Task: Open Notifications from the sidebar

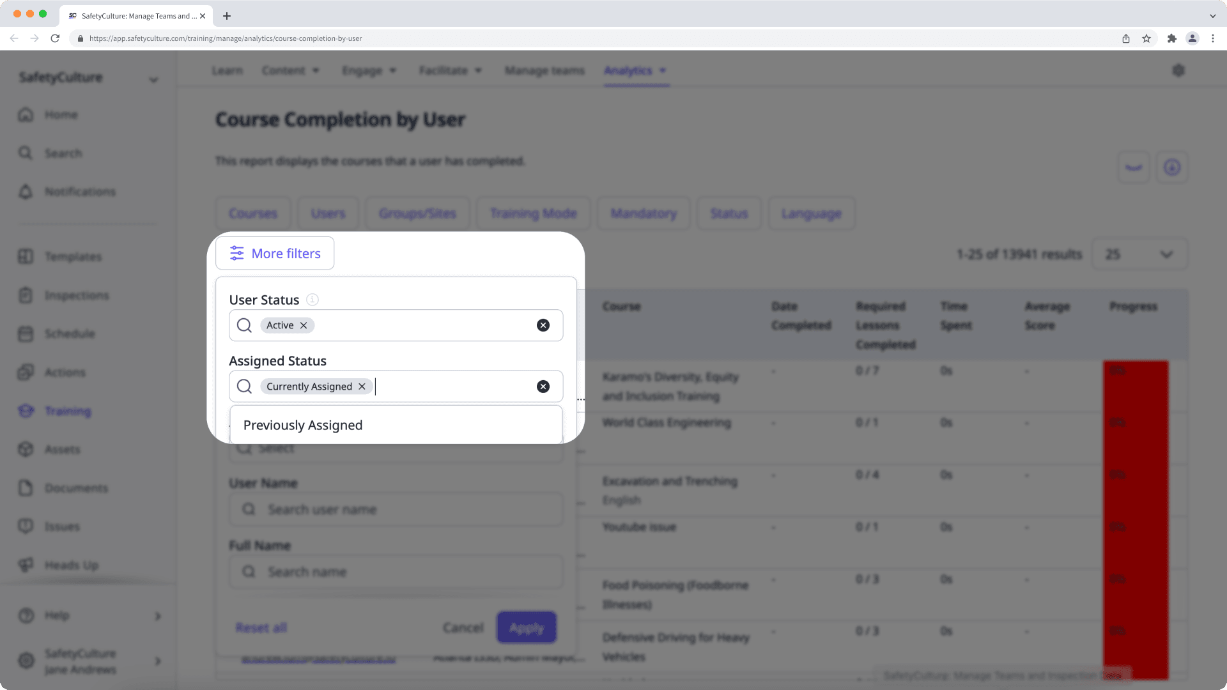Action: tap(79, 191)
